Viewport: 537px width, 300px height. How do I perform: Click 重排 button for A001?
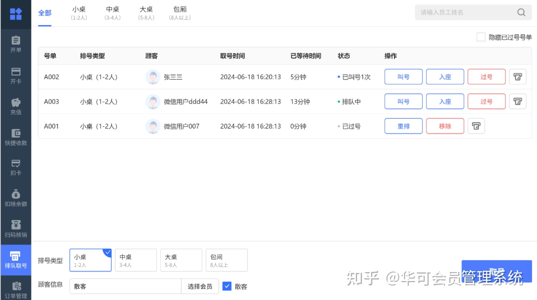403,126
